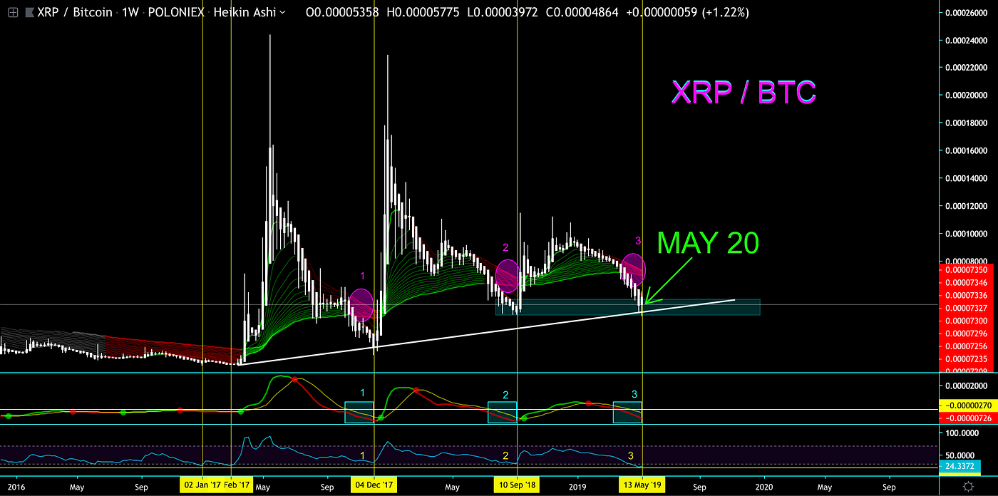Screen dimensions: 998x496
Task: Click the red 0.00007350 price tag
Action: coord(964,271)
